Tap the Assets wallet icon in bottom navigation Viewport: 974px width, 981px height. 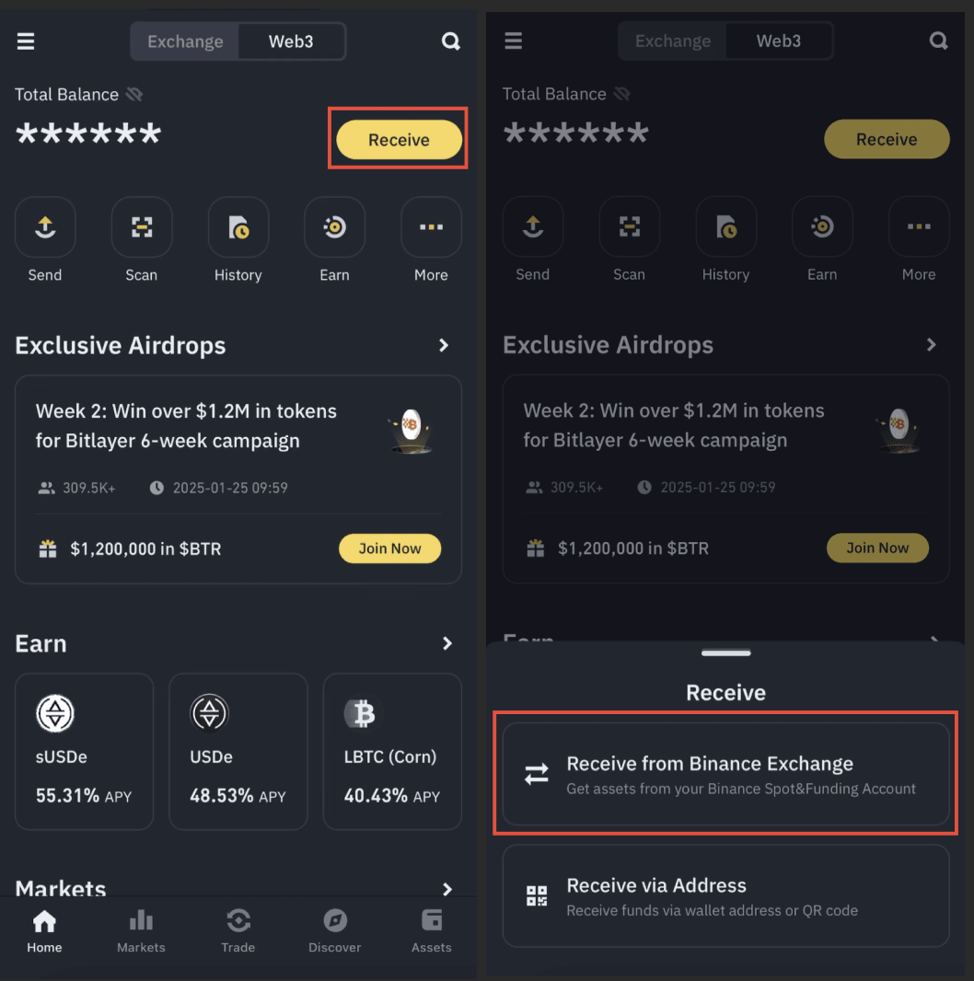click(432, 920)
